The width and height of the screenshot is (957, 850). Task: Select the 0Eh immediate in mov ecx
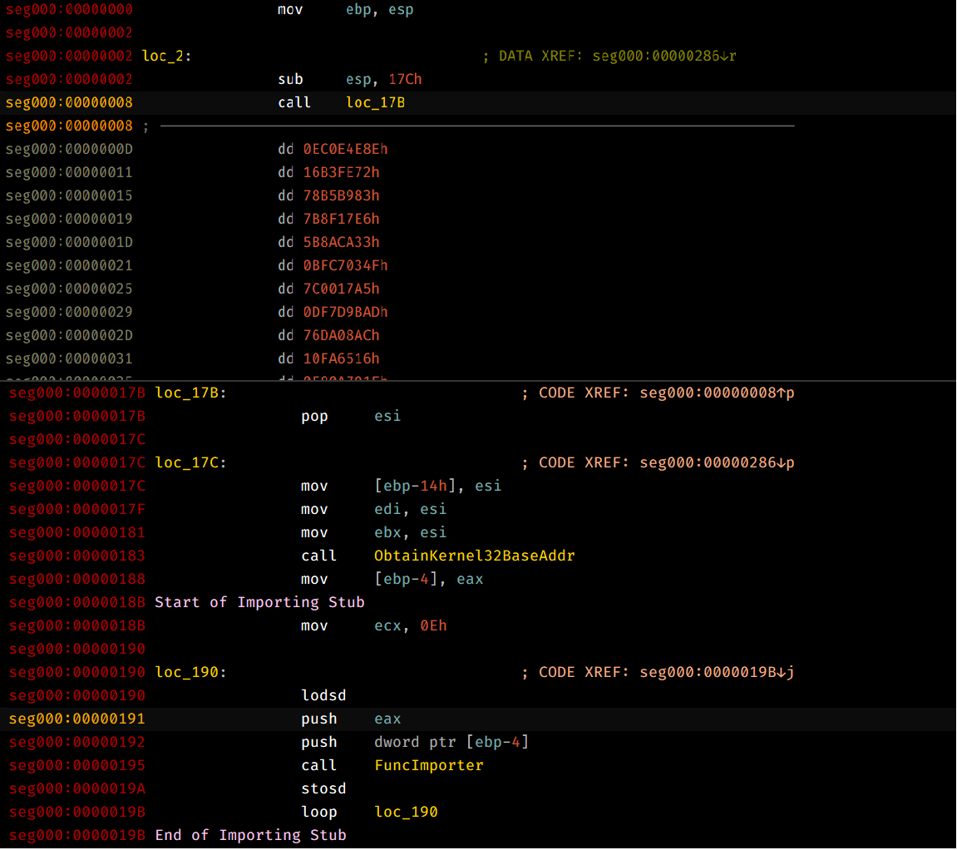pos(433,625)
